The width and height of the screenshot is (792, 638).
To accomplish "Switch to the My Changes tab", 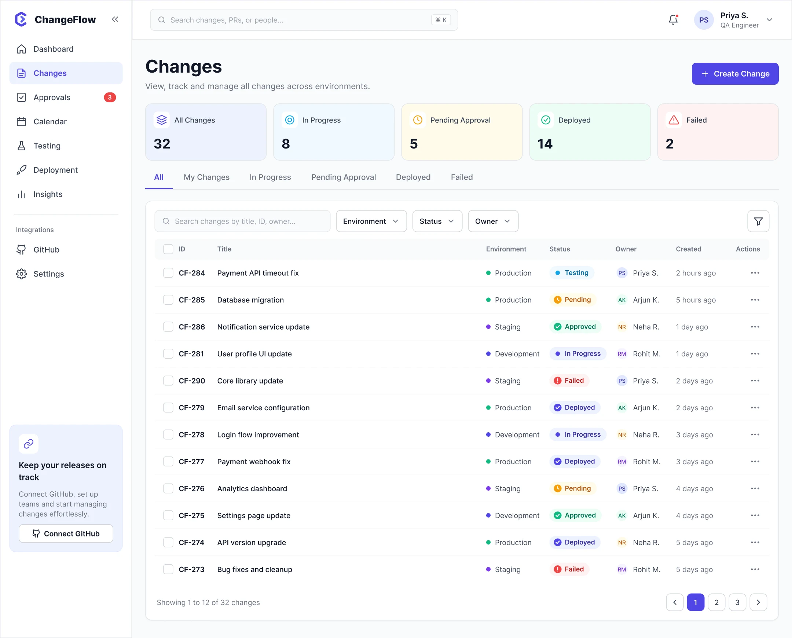I will tap(206, 177).
